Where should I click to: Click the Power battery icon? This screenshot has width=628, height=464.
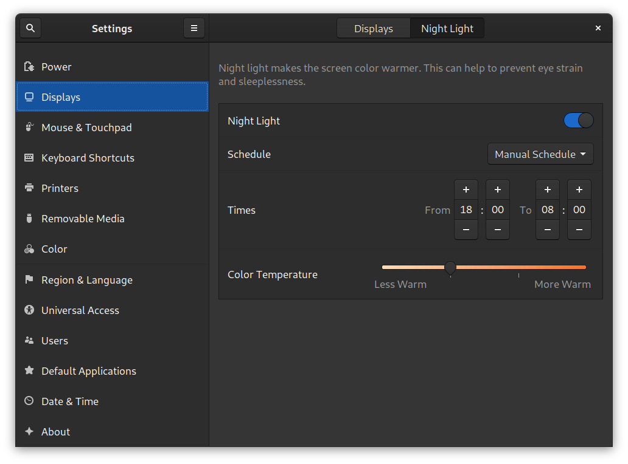click(x=29, y=67)
